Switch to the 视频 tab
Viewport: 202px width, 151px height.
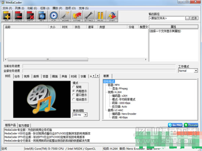pyautogui.click(x=27, y=76)
